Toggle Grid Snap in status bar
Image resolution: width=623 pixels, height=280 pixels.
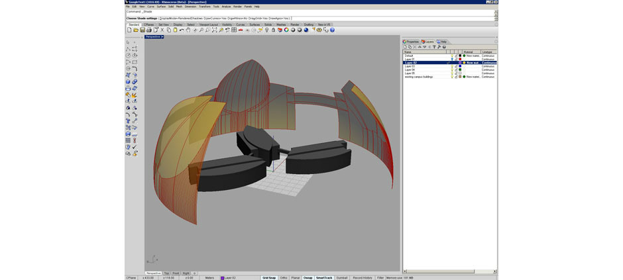pyautogui.click(x=268, y=278)
